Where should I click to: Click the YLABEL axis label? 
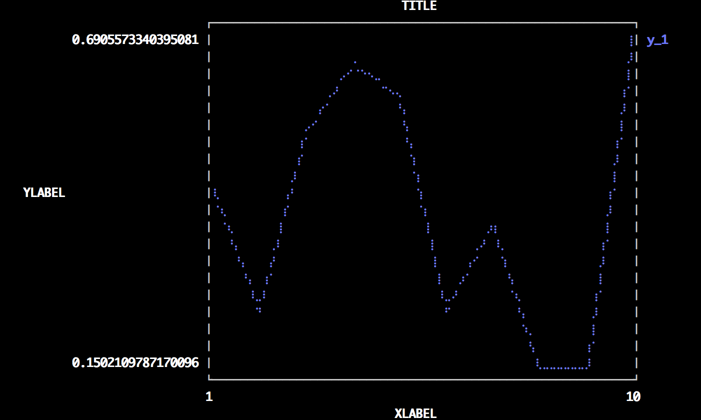(44, 192)
